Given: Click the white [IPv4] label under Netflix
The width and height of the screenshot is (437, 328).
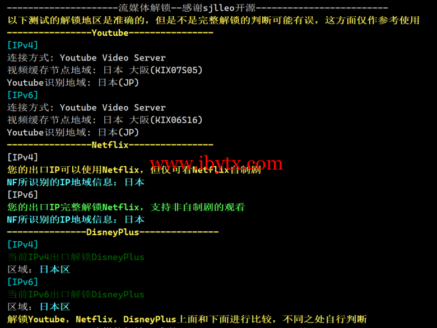Looking at the screenshot, I should pyautogui.click(x=22, y=158).
